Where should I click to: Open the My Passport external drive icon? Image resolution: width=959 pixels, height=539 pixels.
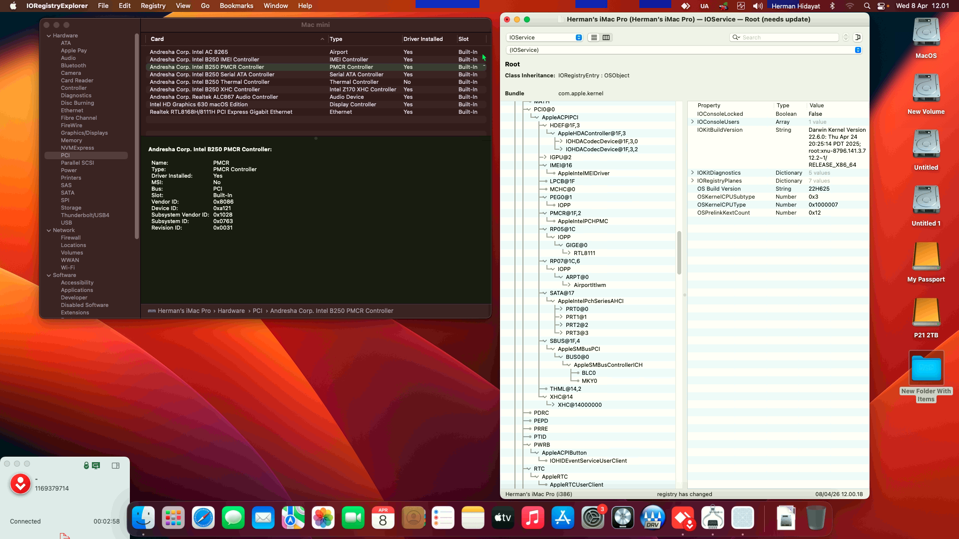pyautogui.click(x=926, y=257)
